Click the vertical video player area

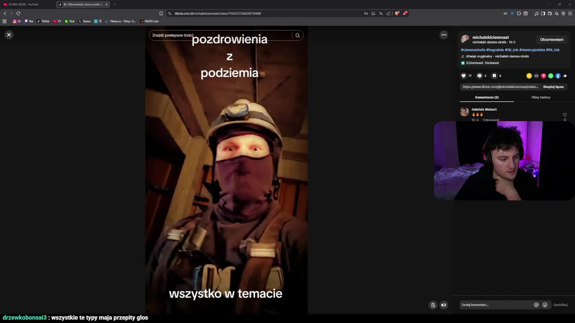(226, 170)
